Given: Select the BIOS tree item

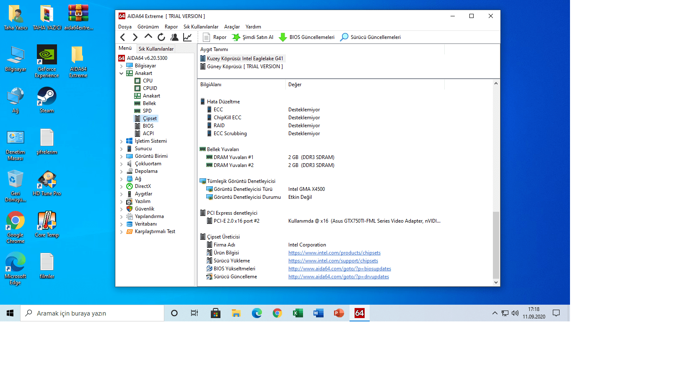Looking at the screenshot, I should point(148,126).
